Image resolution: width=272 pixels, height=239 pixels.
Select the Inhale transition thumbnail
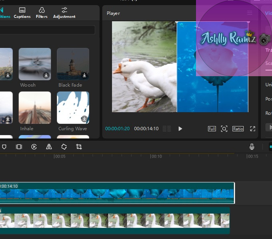[x=35, y=107]
